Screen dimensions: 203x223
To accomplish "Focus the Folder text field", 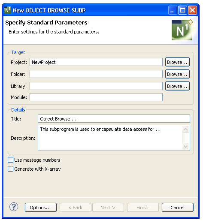I will point(96,74).
